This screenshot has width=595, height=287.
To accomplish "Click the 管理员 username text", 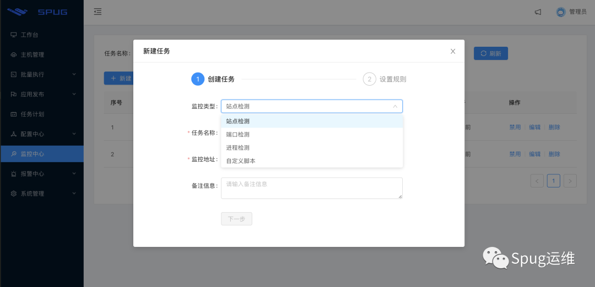I will (578, 12).
